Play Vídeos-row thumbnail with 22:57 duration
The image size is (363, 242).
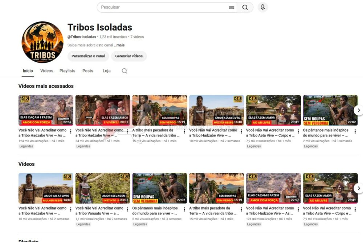273,188
